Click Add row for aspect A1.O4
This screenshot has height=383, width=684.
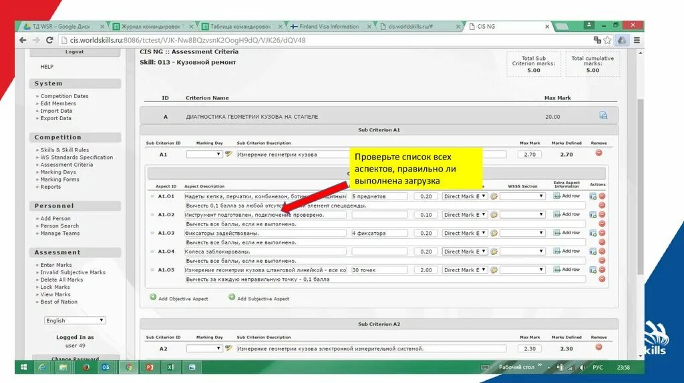566,251
